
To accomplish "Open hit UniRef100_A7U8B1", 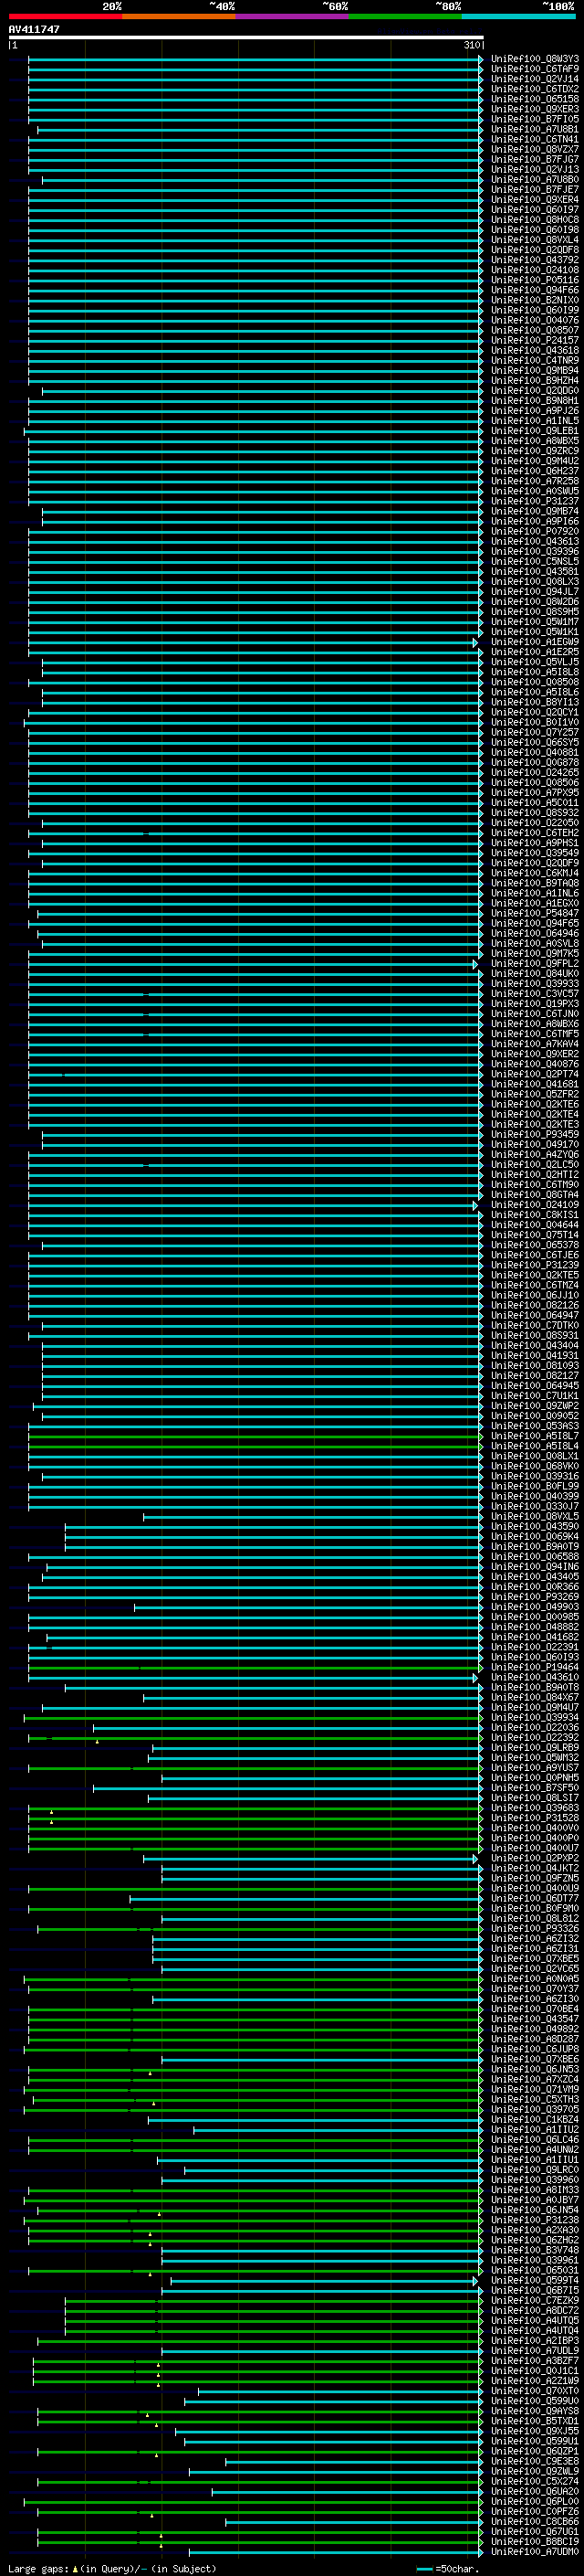I will [x=535, y=129].
